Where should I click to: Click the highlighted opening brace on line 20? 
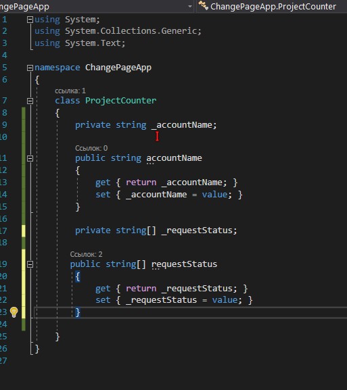coord(78,276)
